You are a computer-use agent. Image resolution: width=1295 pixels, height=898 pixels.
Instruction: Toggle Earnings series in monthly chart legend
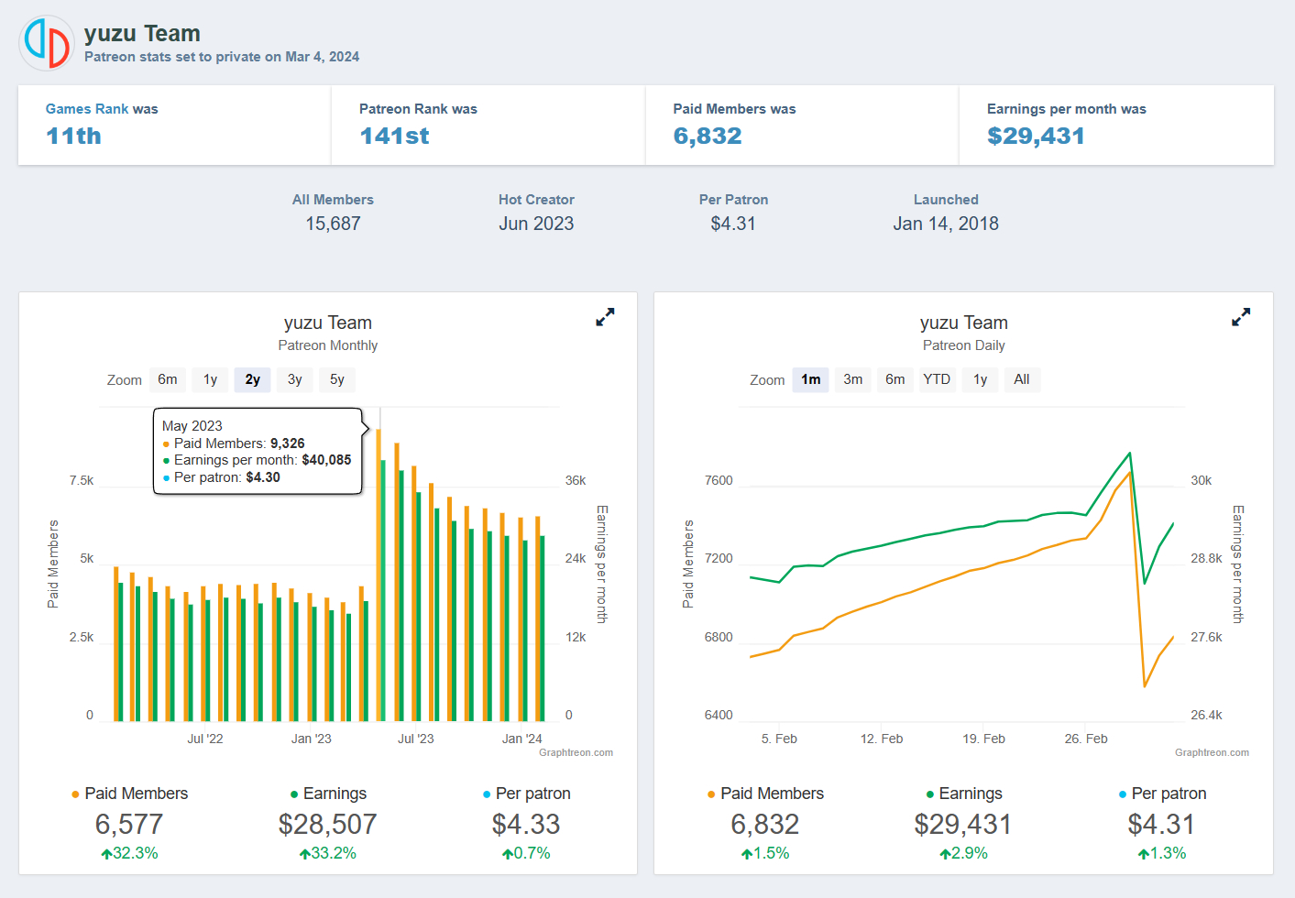328,794
